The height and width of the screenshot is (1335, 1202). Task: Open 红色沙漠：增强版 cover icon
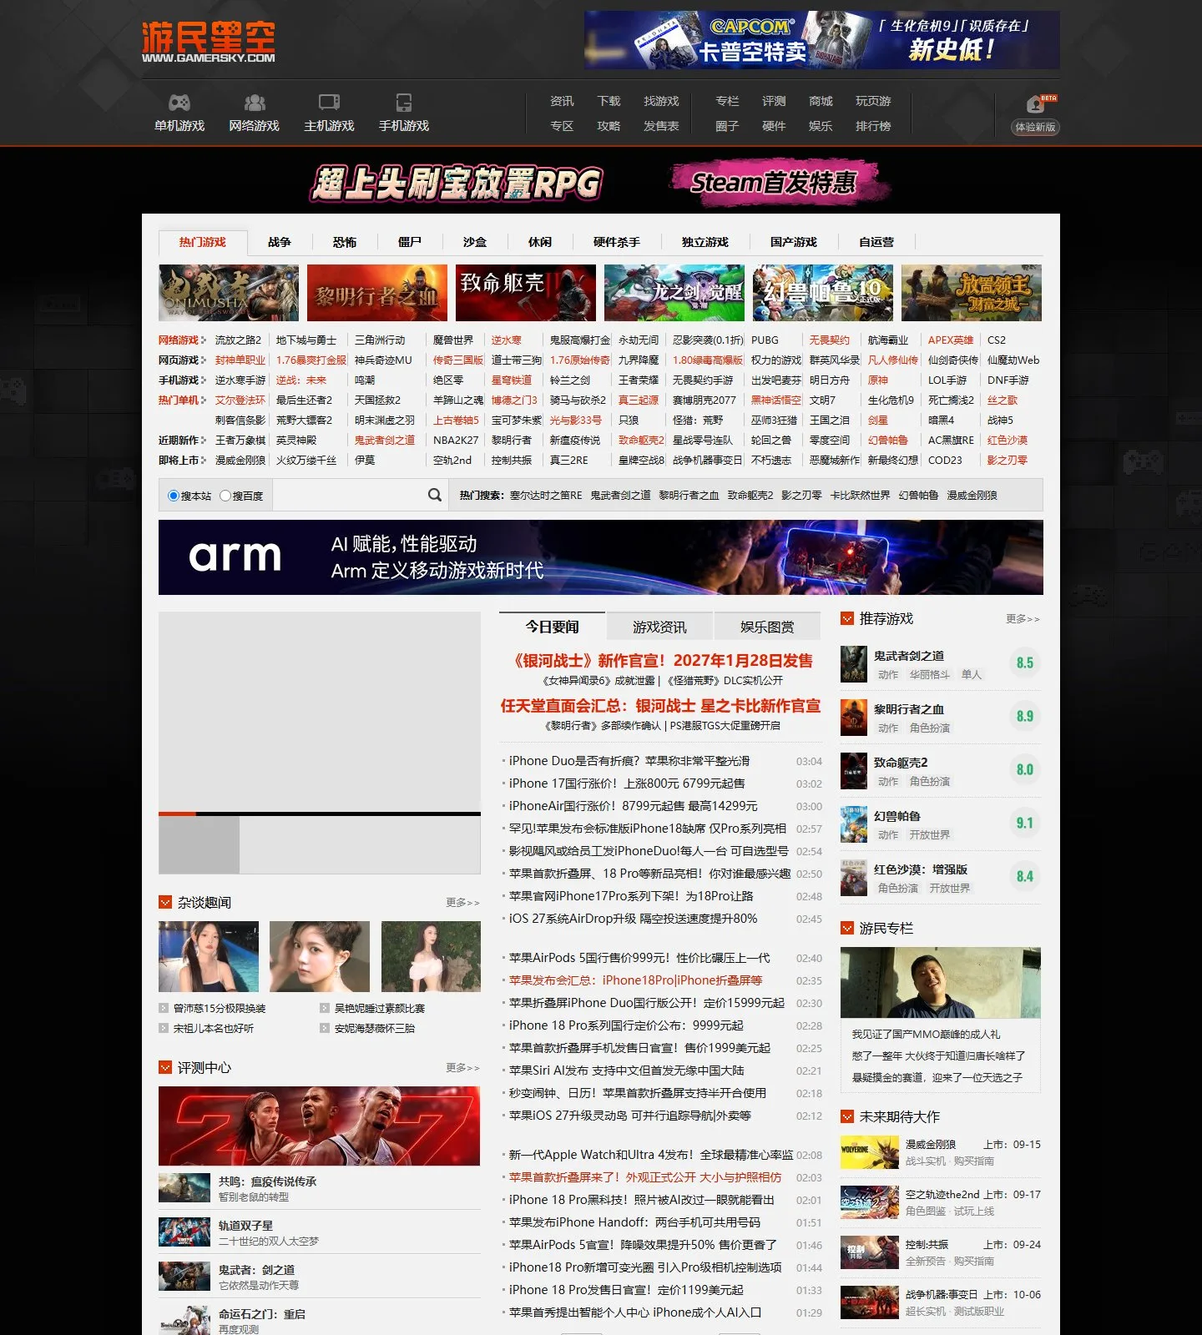854,878
